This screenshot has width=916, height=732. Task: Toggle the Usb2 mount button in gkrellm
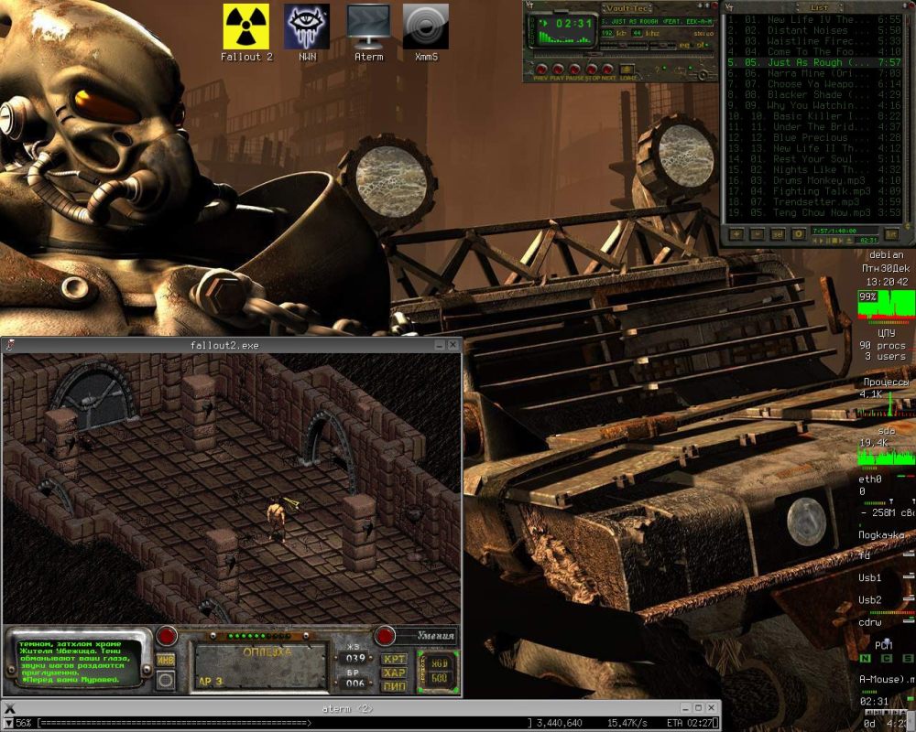tap(909, 598)
